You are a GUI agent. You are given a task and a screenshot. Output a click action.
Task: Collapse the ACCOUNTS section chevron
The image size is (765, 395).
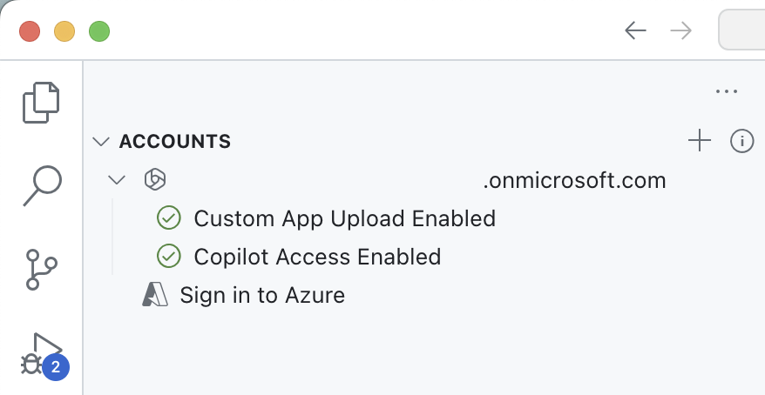click(101, 141)
